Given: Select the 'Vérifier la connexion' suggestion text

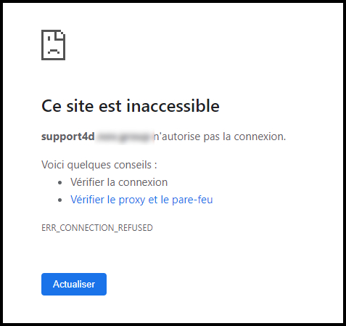Looking at the screenshot, I should 119,182.
